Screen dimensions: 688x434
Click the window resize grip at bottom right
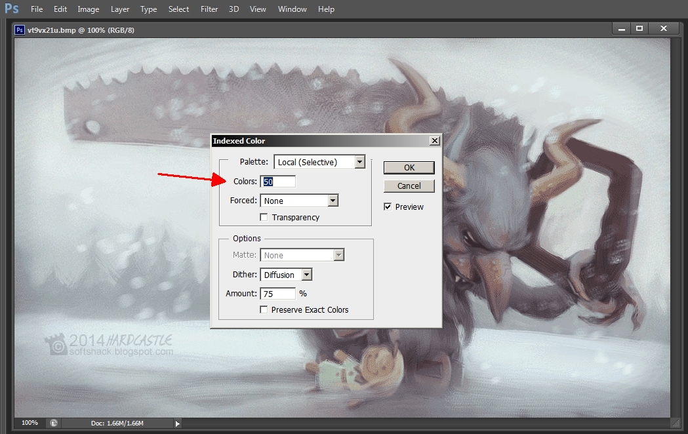tap(676, 423)
